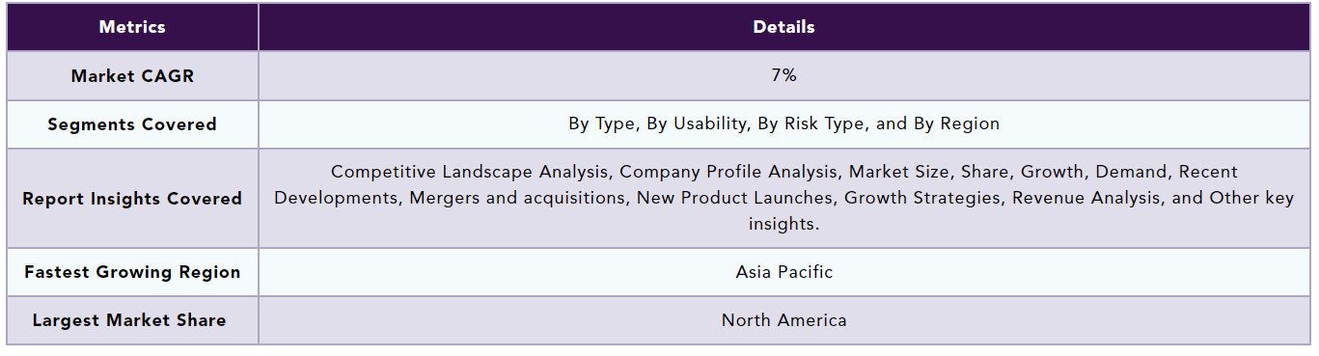Select the Largest Market Share label

(129, 320)
